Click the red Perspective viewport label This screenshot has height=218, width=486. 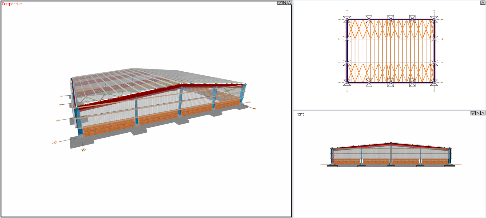pyautogui.click(x=12, y=4)
